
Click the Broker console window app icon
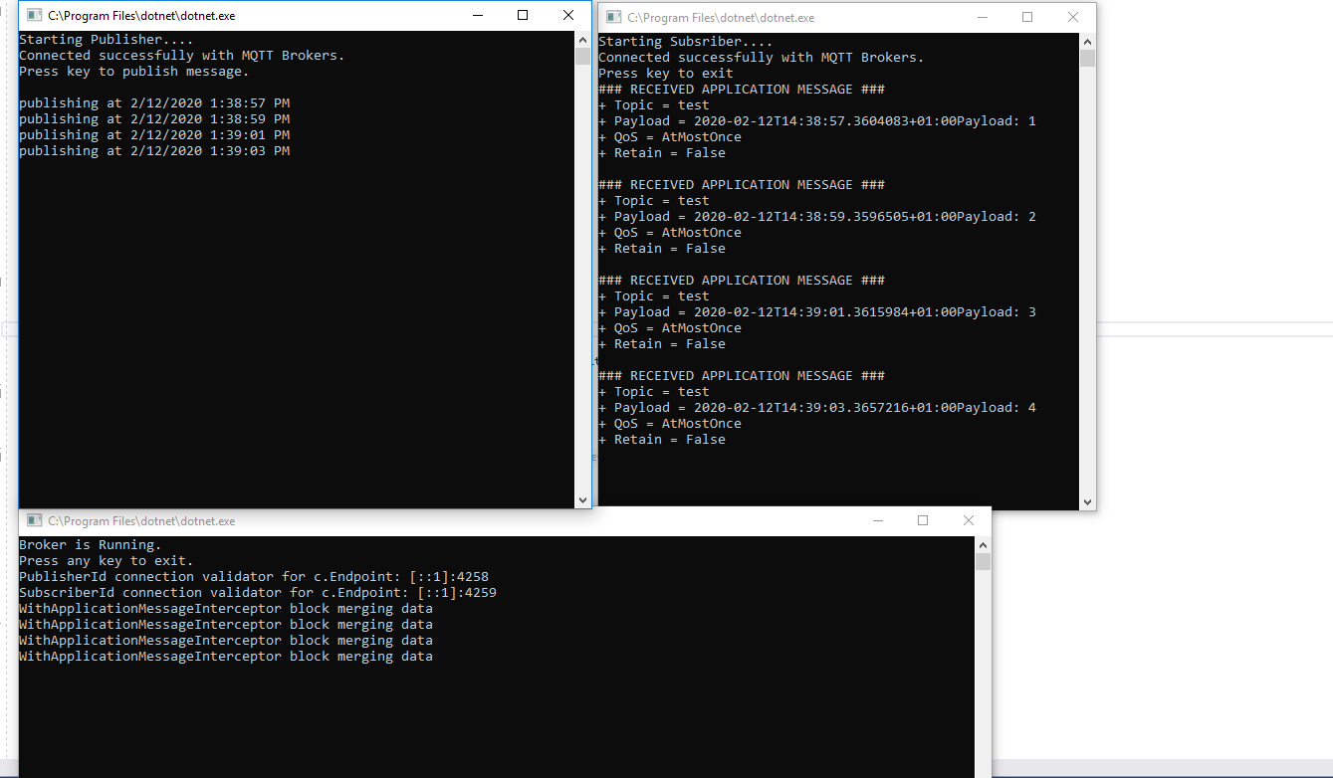click(x=34, y=521)
